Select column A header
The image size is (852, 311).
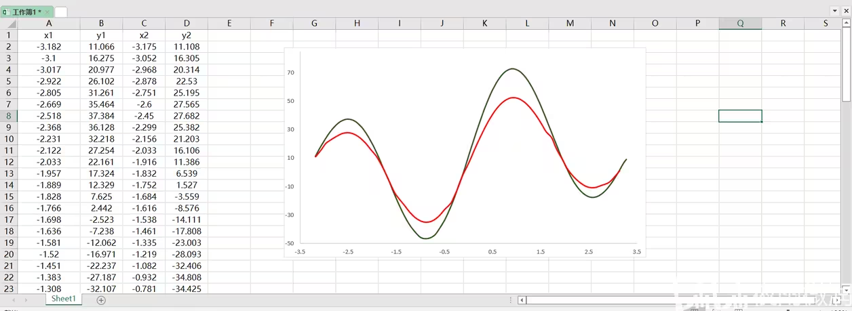[48, 23]
